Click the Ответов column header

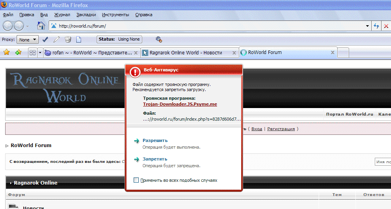pos(374,194)
